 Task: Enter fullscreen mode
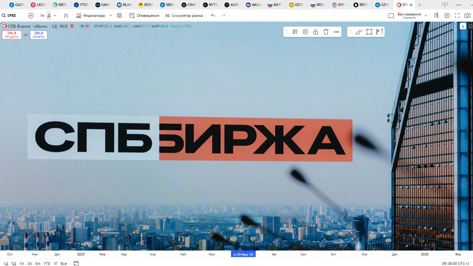coord(457,15)
